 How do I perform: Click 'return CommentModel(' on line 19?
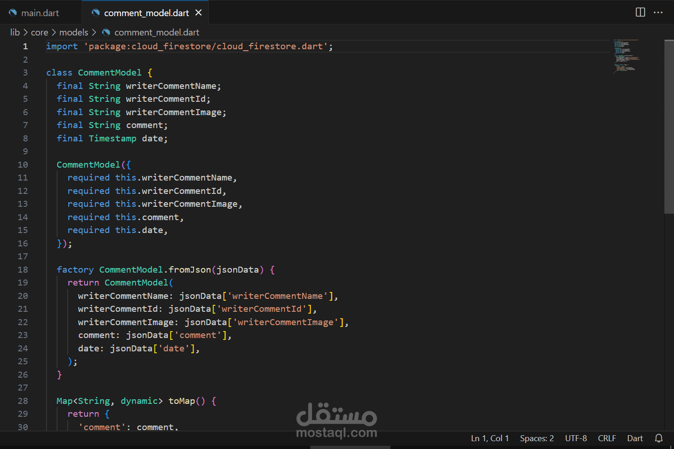[x=120, y=283]
